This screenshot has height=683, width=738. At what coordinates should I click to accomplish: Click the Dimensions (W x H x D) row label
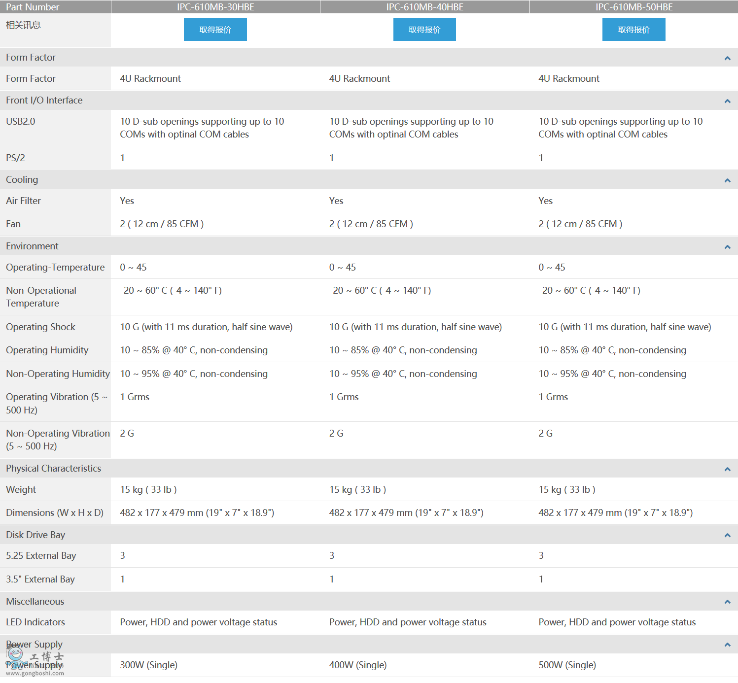pyautogui.click(x=55, y=512)
